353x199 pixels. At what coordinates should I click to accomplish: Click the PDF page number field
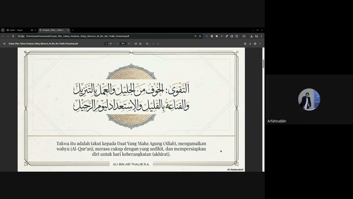click(x=106, y=44)
